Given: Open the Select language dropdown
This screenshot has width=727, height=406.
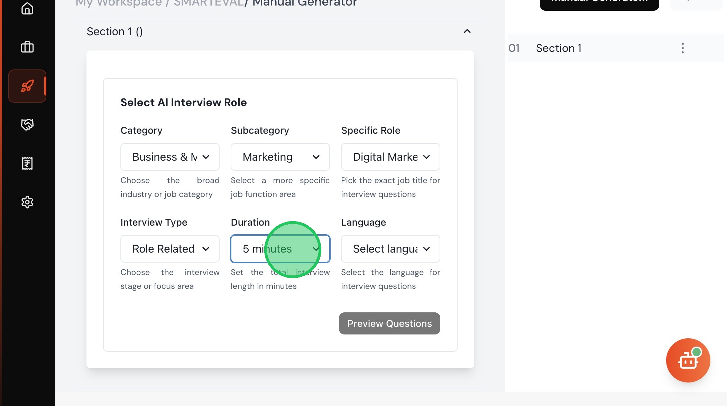Looking at the screenshot, I should pyautogui.click(x=390, y=249).
